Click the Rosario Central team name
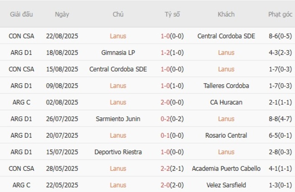This screenshot has width=295, height=192. click(226, 136)
